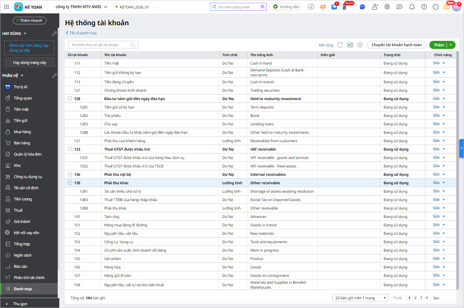Viewport: 464px width, 308px height.
Task: Click the pencil icon beside HAY DÙNG
Action: (x=54, y=33)
